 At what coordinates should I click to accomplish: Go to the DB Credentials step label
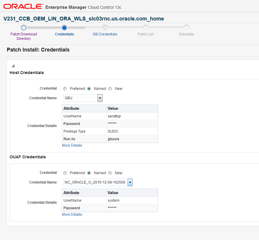[105, 34]
